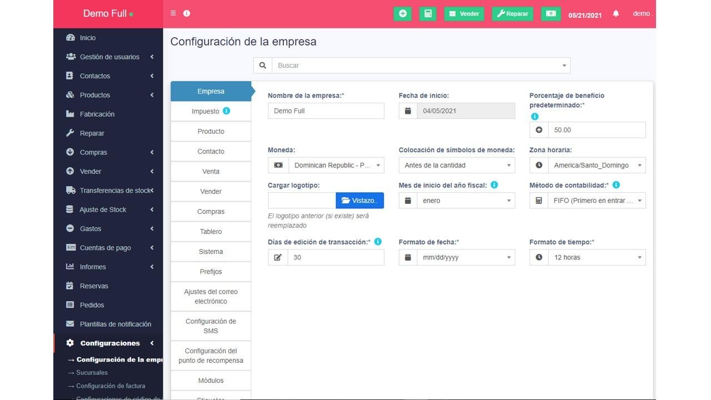The width and height of the screenshot is (711, 400).
Task: Click info icon beside Método de contabilidad
Action: coord(616,185)
